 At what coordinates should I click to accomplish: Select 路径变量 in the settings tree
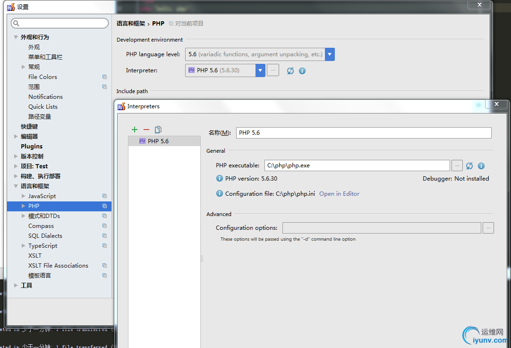39,116
